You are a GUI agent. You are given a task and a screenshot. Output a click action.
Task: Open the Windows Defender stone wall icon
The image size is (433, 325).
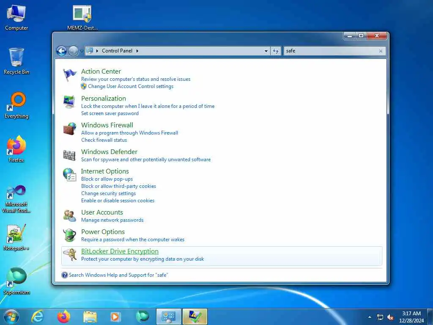(69, 155)
